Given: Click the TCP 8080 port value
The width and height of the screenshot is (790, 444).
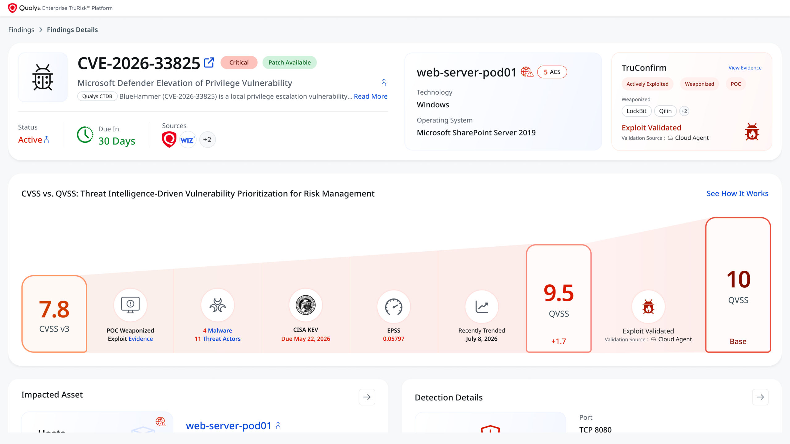Looking at the screenshot, I should (595, 430).
